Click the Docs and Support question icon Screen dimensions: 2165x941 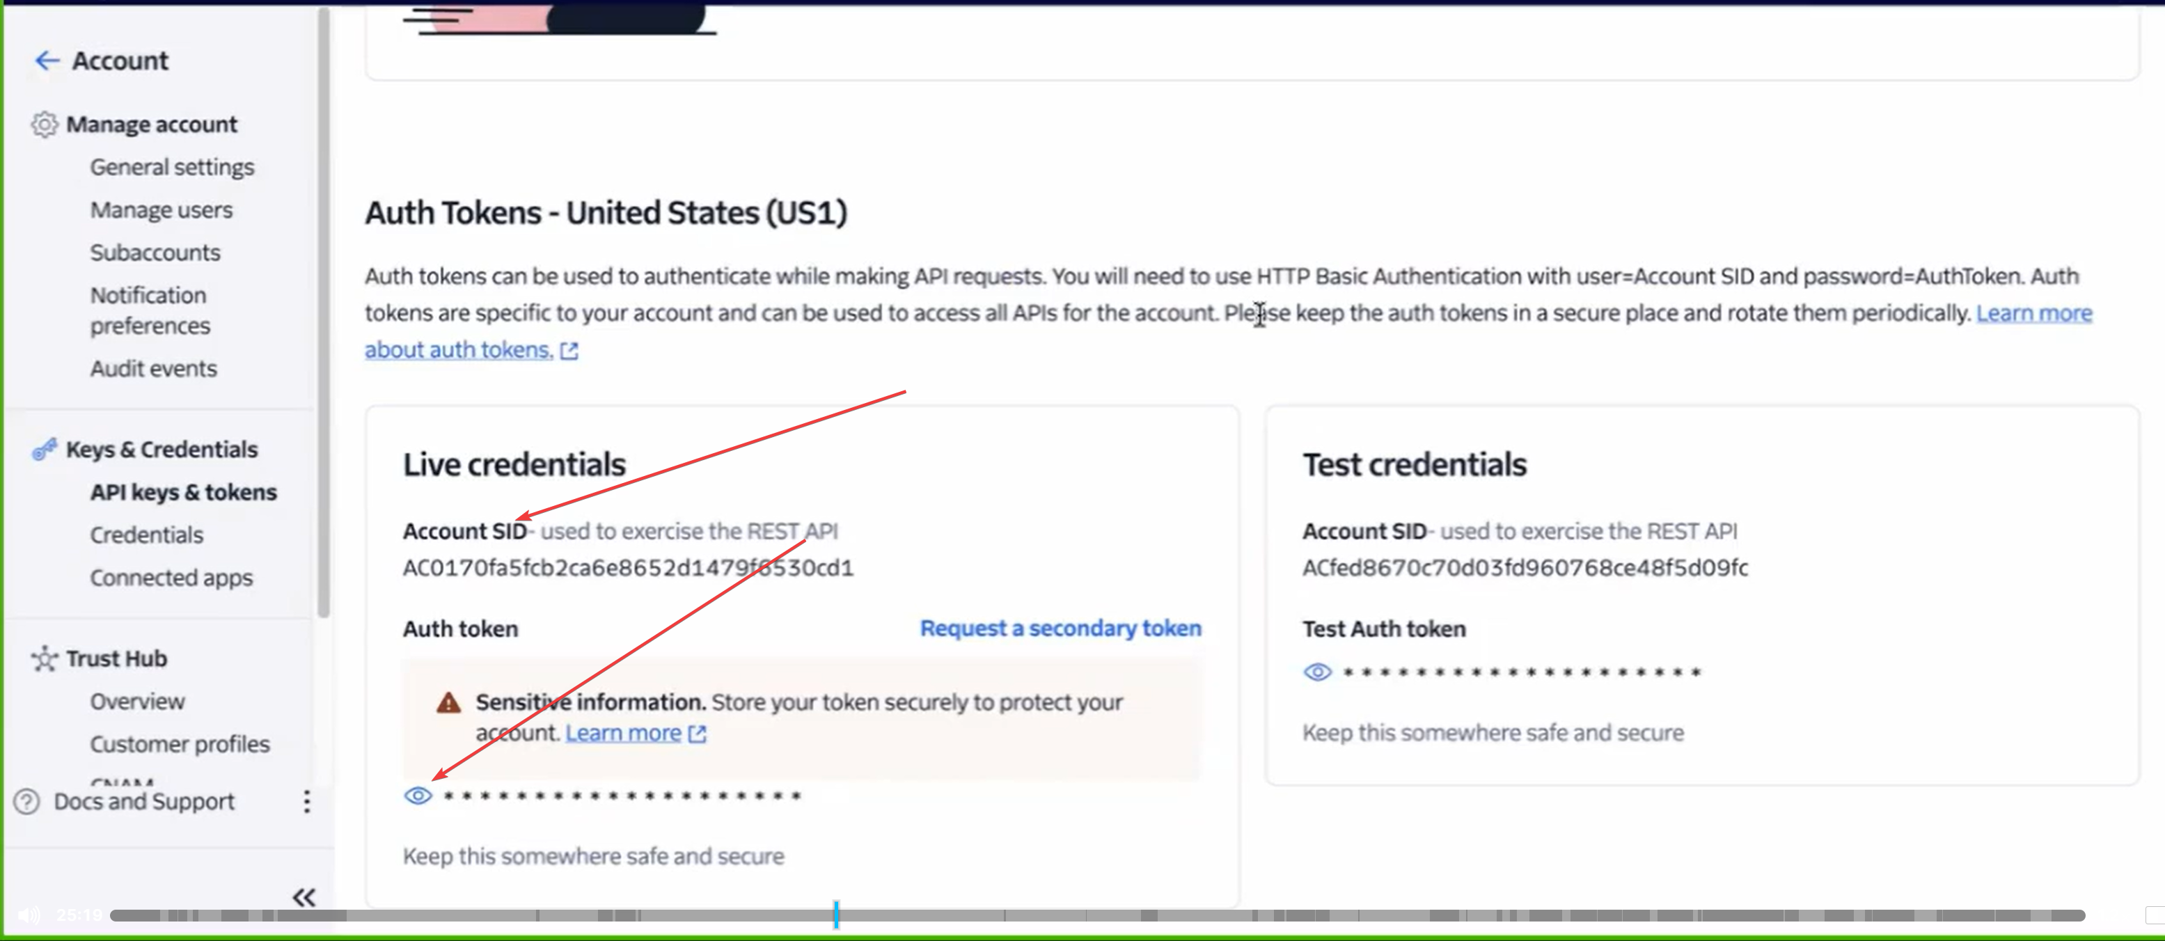[27, 802]
